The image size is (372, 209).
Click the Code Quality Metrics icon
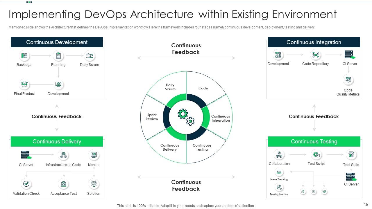coord(348,80)
